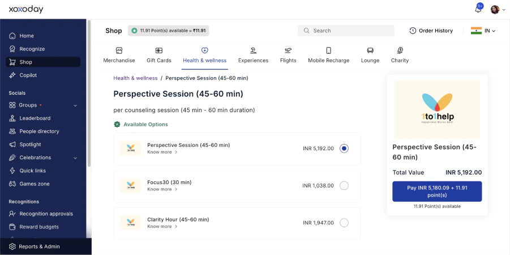The height and width of the screenshot is (255, 510).
Task: Select Focus30 INR 1,038.00 radio button
Action: pyautogui.click(x=344, y=186)
